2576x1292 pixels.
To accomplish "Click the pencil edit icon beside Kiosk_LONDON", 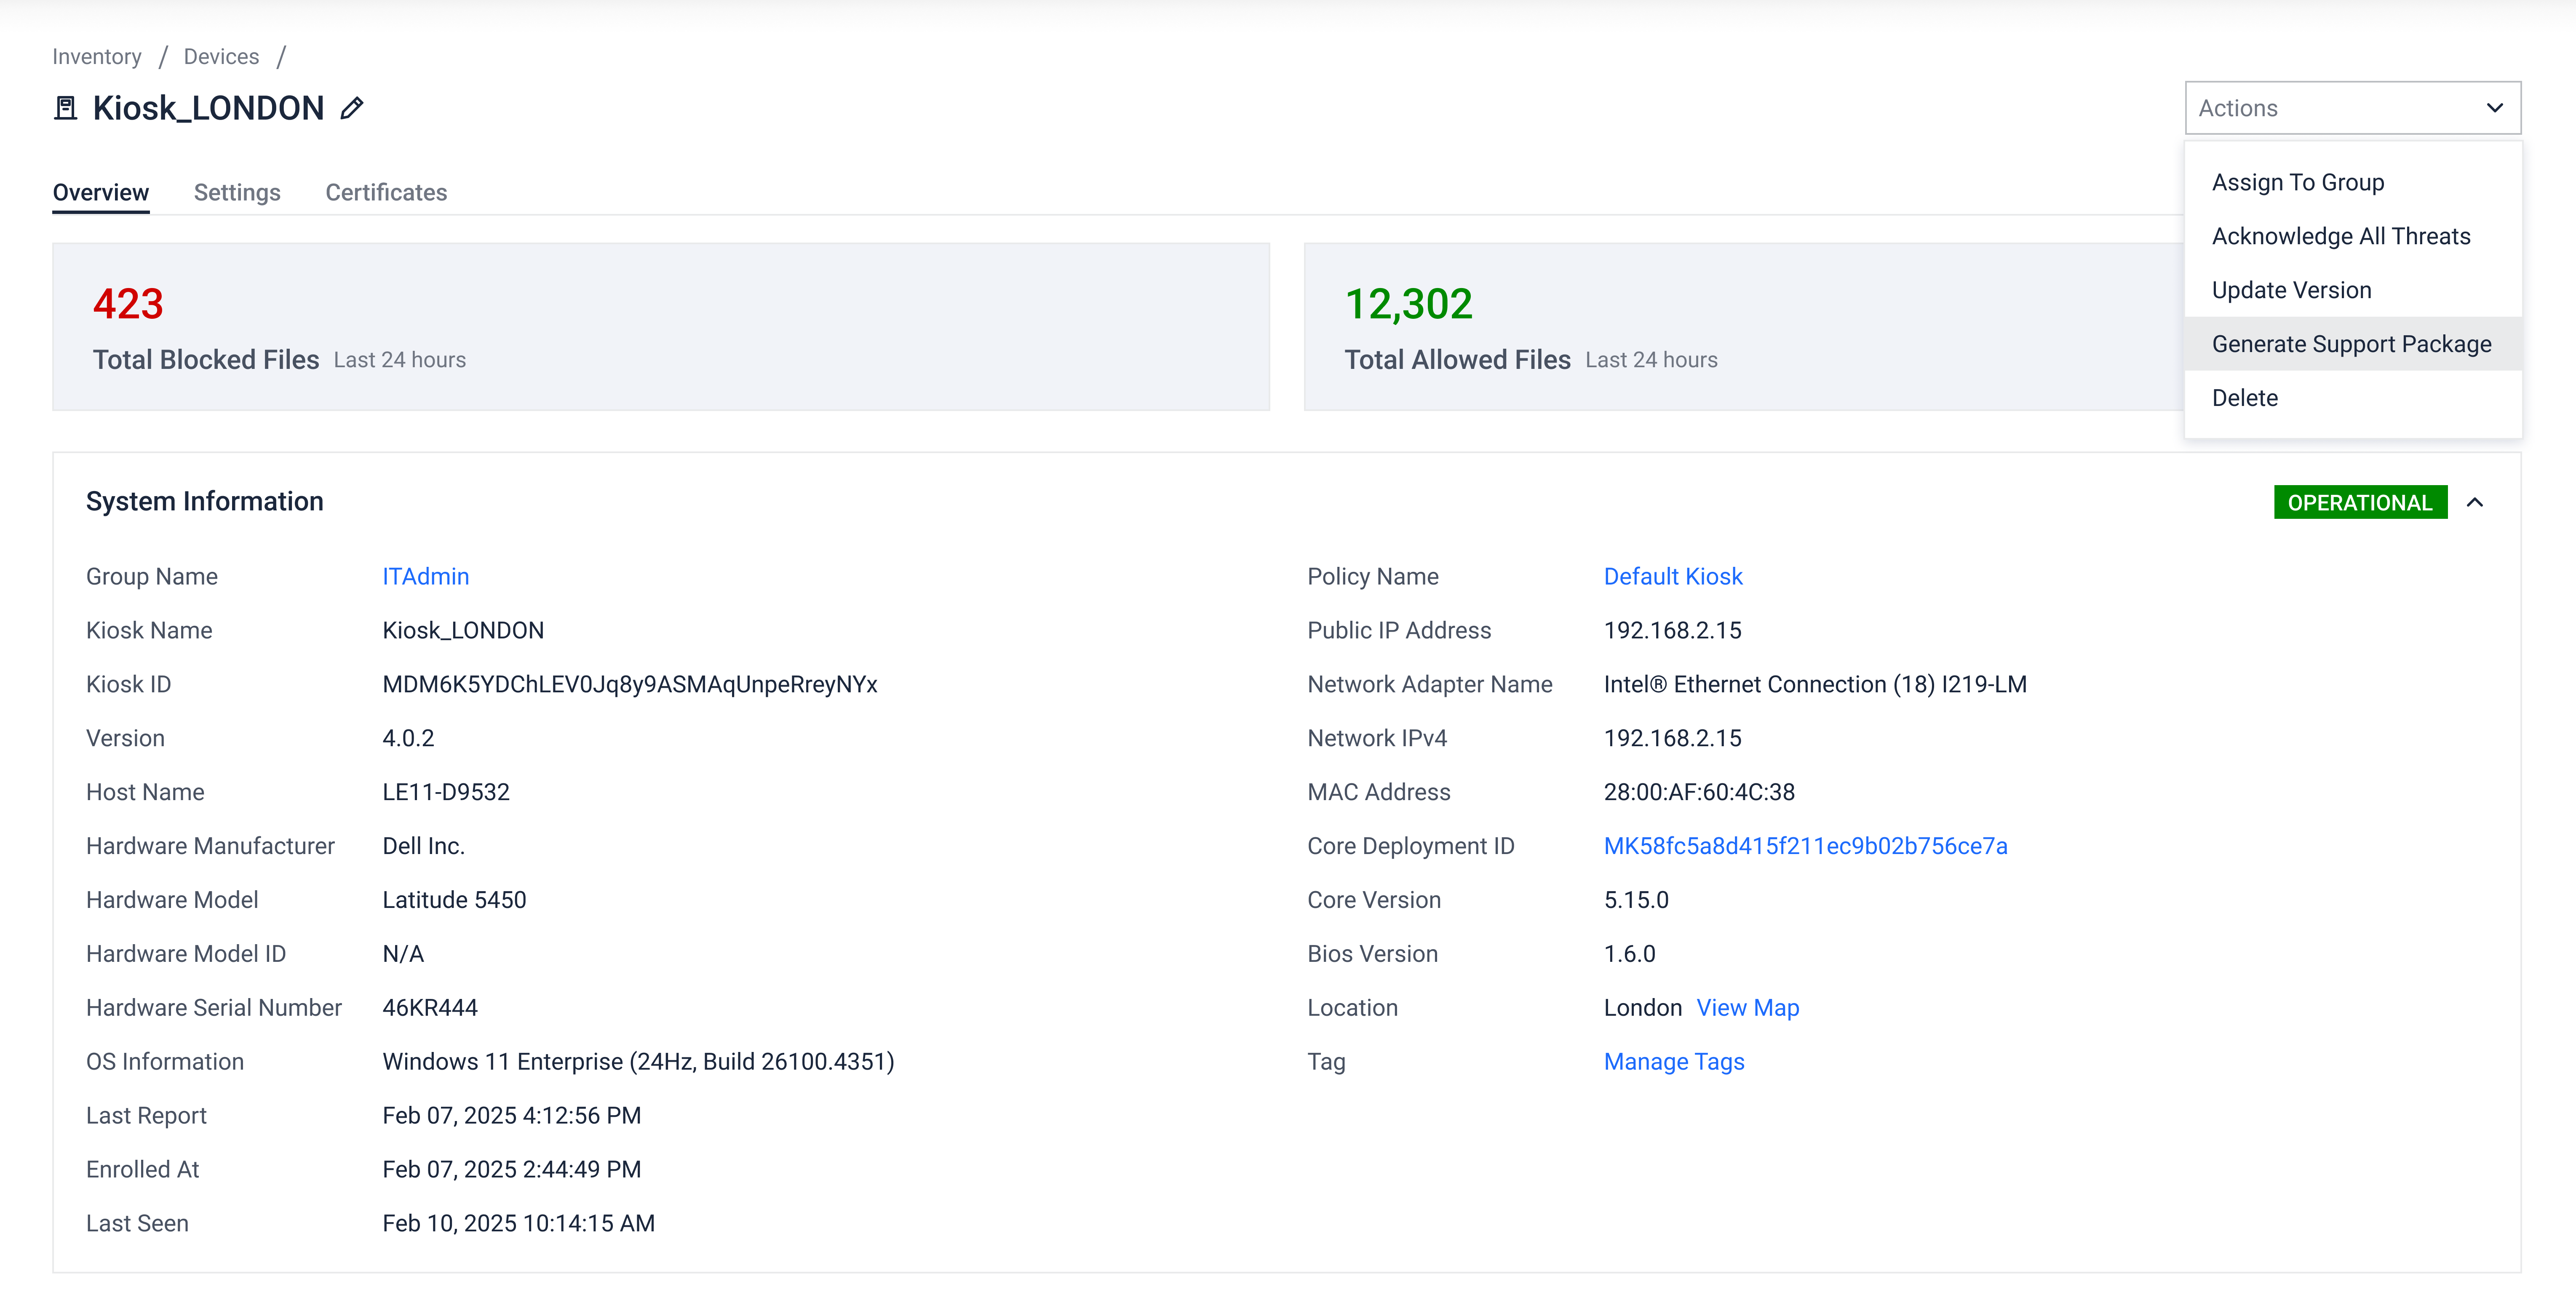I will pos(351,108).
